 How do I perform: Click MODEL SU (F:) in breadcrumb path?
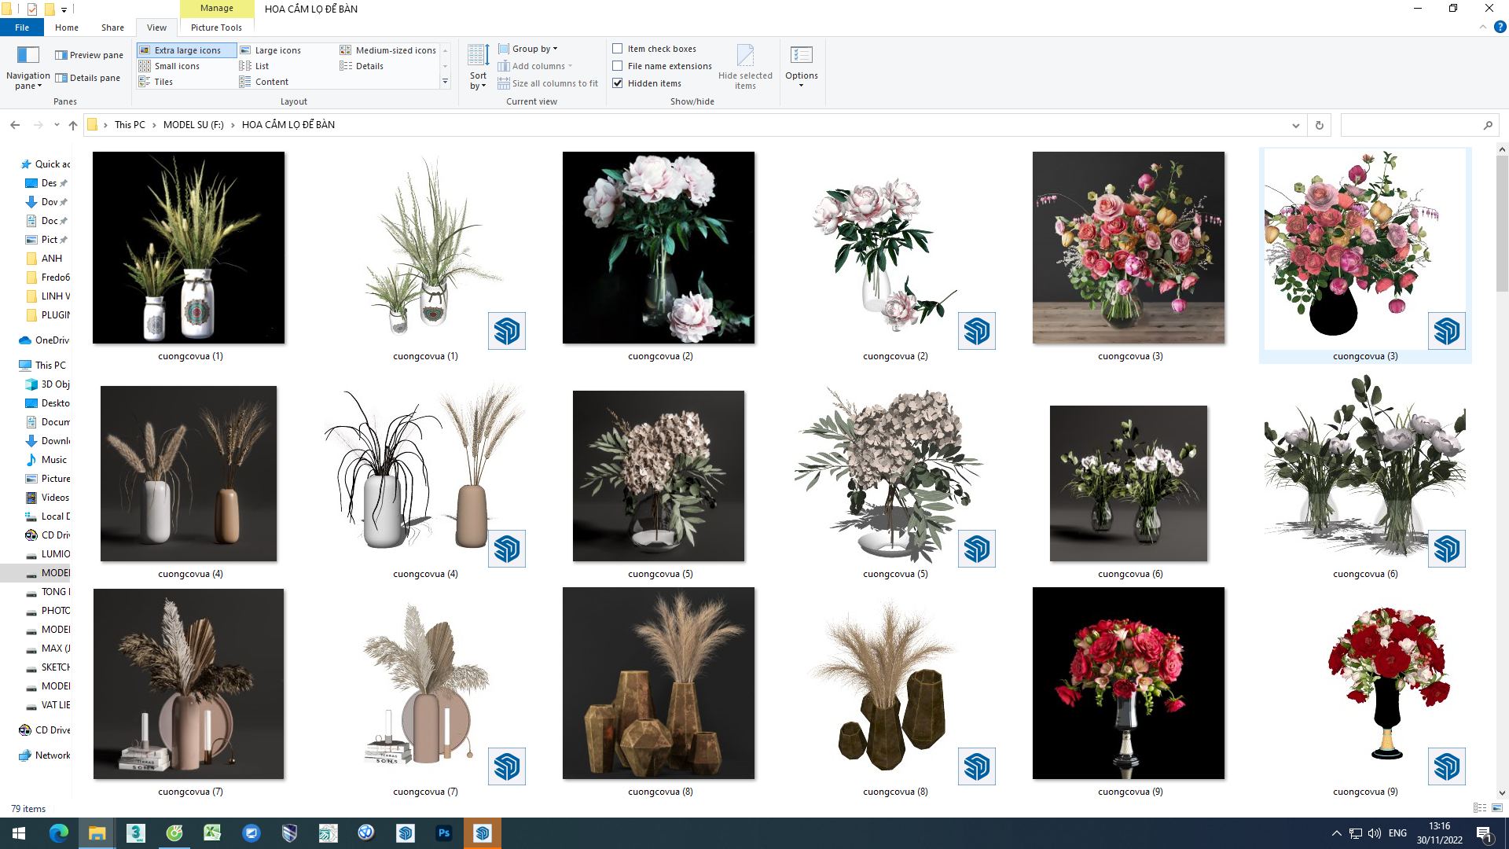[x=193, y=125]
